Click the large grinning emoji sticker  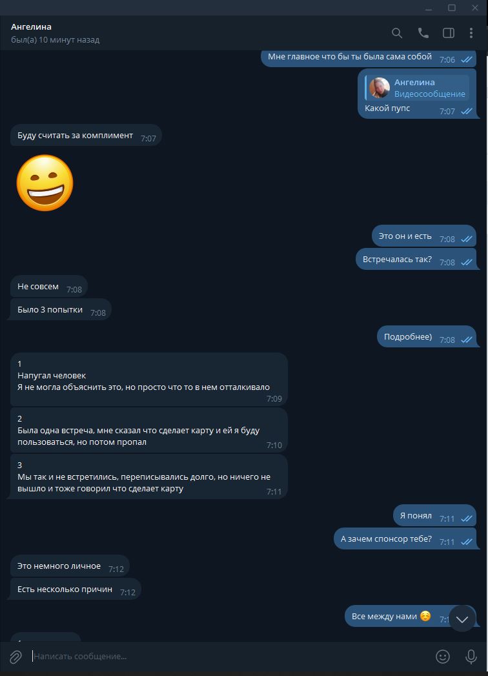click(45, 183)
